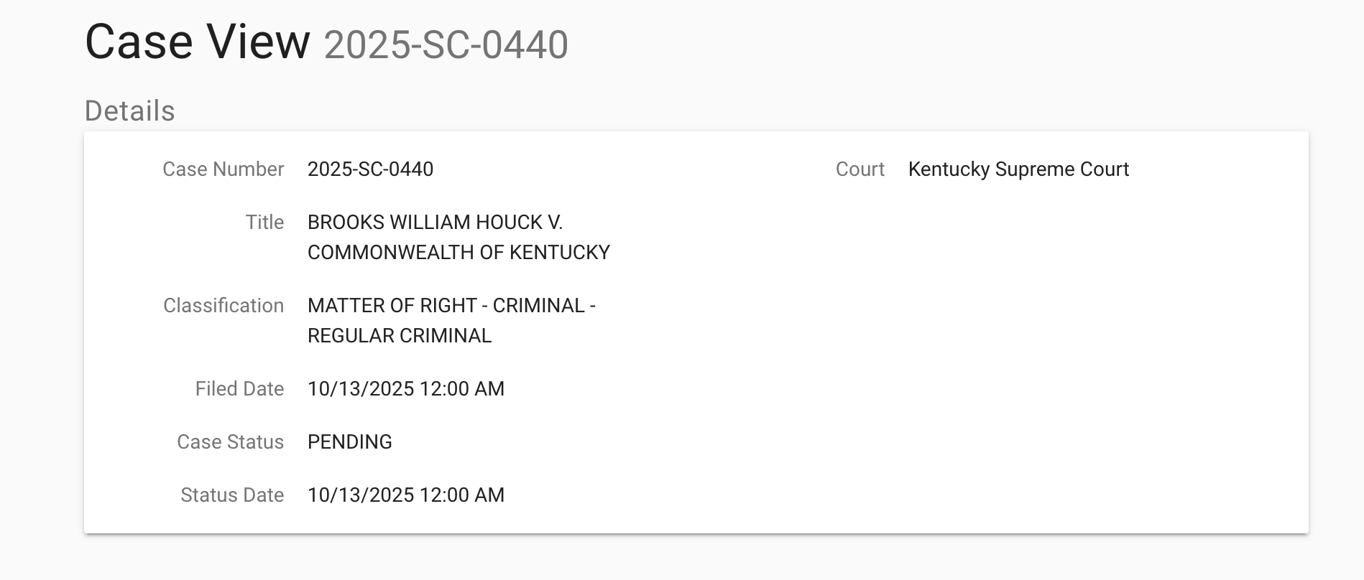Viewport: 1364px width, 580px height.
Task: Click the REGULAR CRIMINAL classification line
Action: (400, 336)
